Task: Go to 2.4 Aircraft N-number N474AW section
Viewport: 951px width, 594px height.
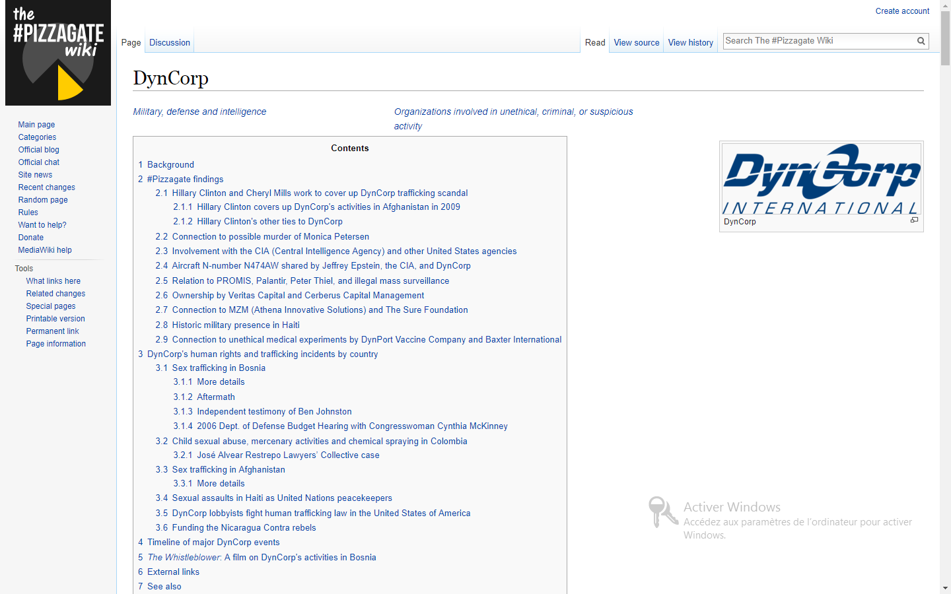Action: click(313, 266)
